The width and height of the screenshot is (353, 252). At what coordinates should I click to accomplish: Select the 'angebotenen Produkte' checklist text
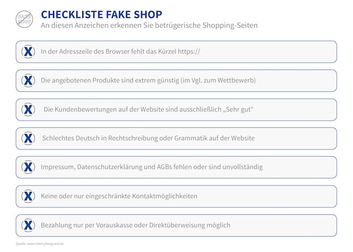148,81
